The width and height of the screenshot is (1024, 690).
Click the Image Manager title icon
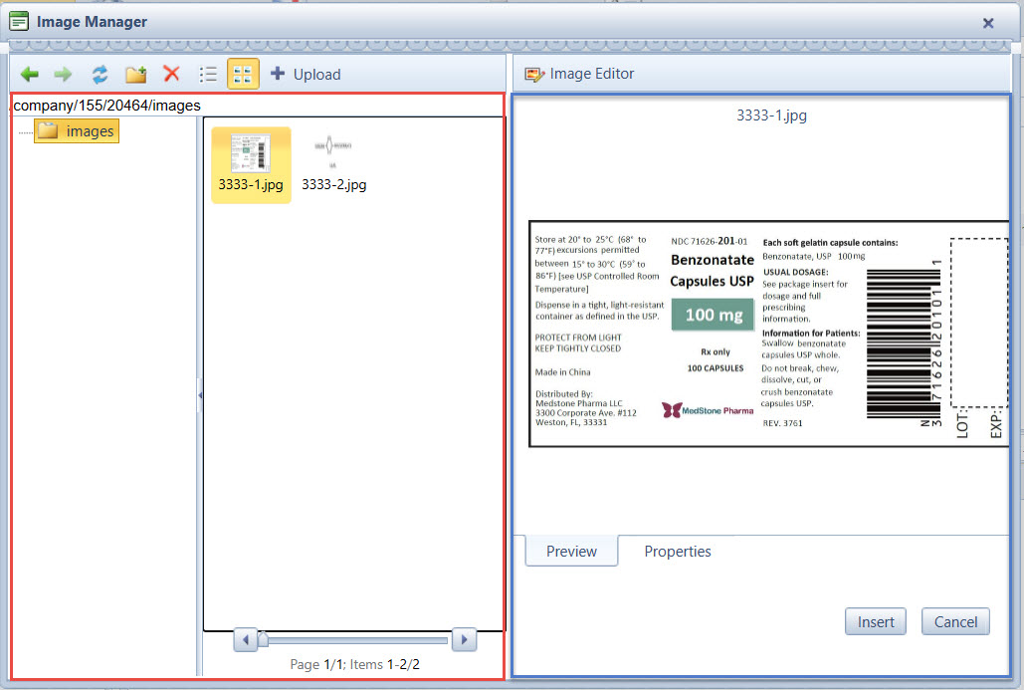[x=19, y=22]
